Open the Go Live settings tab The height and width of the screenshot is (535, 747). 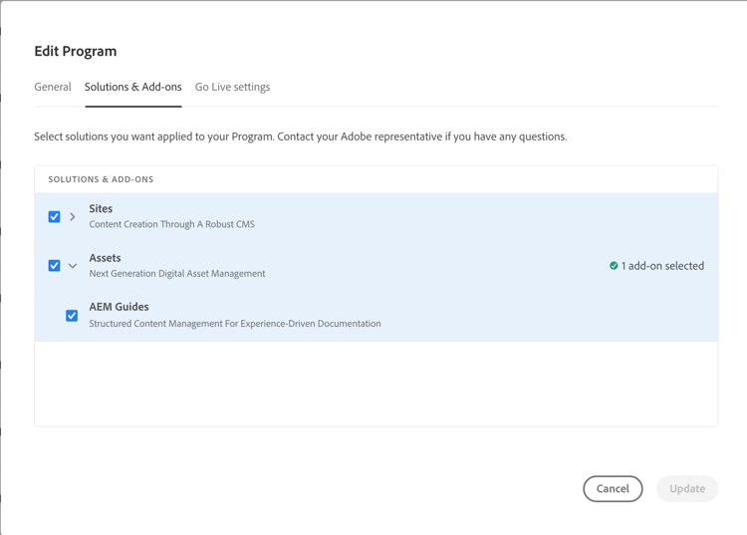232,87
